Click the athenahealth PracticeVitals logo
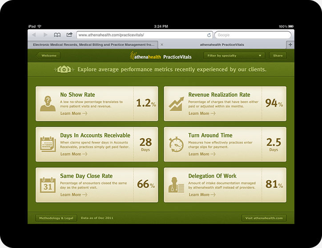Viewport: 322px width, 248px height. click(161, 56)
